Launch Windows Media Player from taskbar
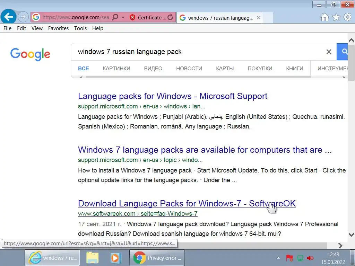Viewport: 355px width, 266px height. (115, 258)
